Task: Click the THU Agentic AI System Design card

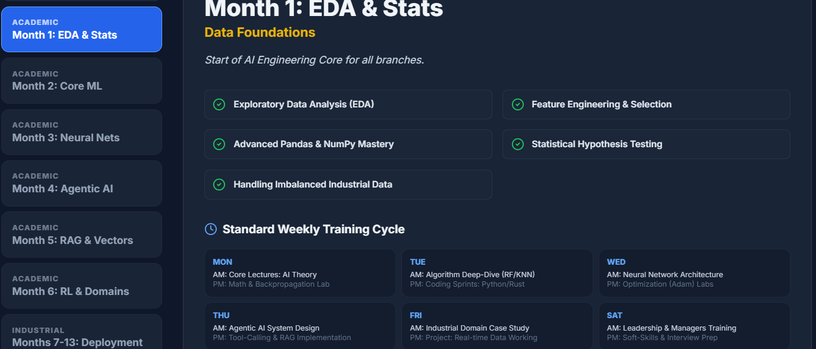Action: point(300,326)
